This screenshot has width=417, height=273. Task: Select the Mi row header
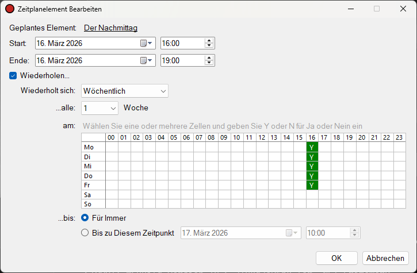point(93,166)
